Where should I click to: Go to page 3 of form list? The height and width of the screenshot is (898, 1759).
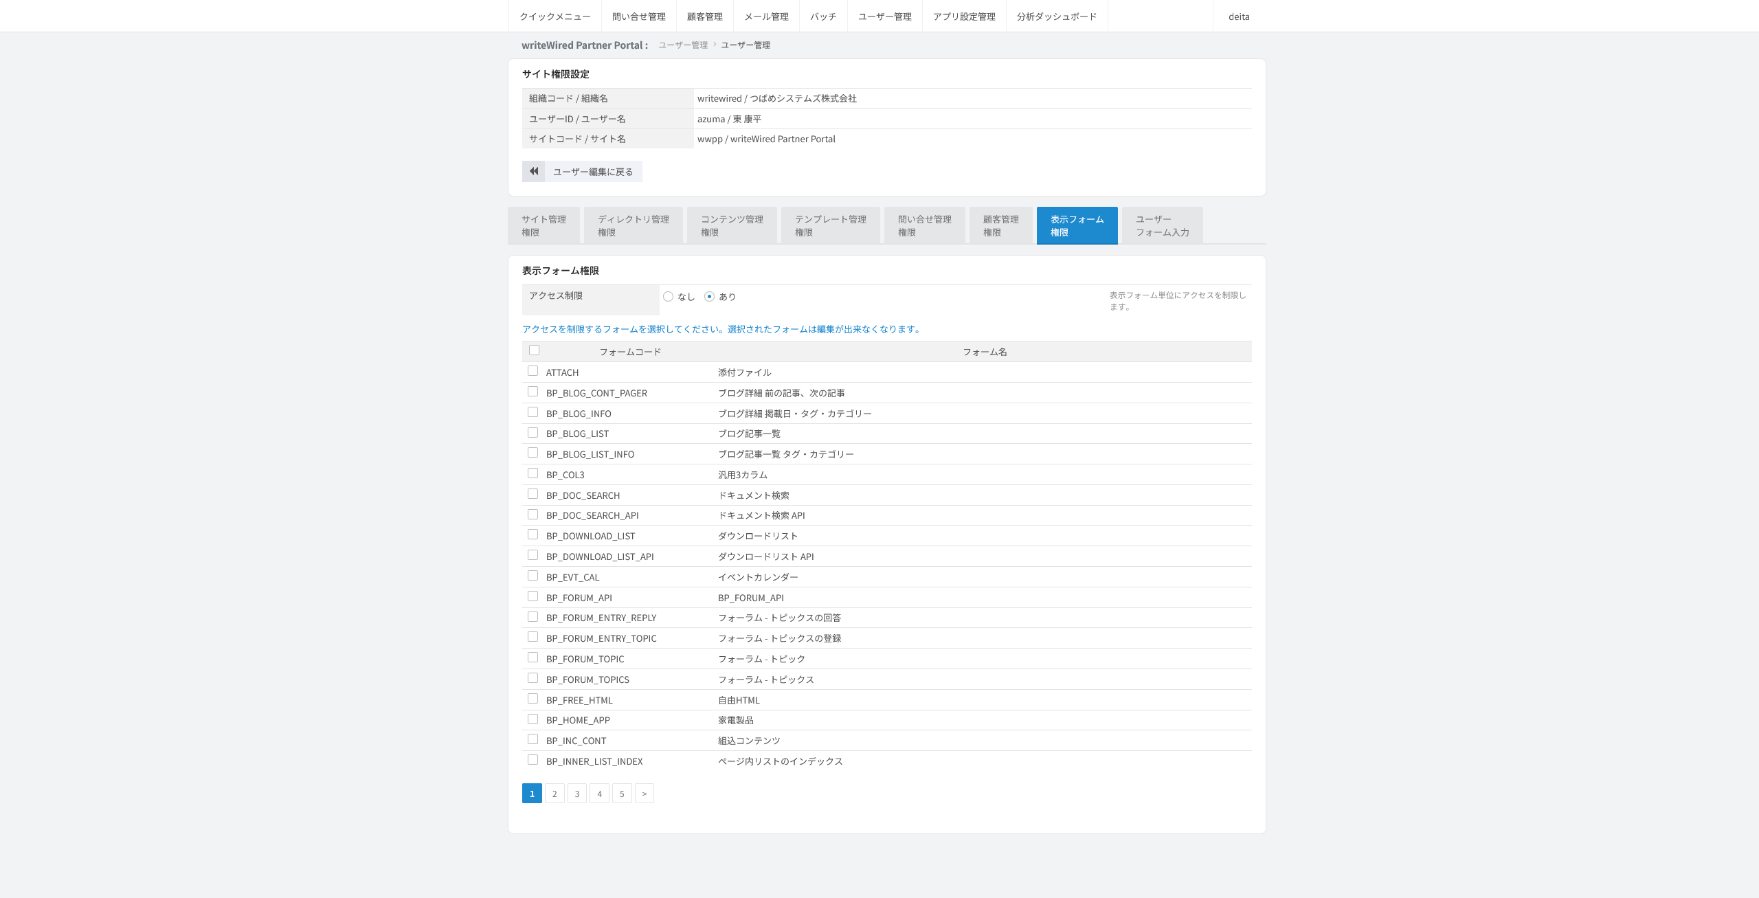(x=577, y=794)
